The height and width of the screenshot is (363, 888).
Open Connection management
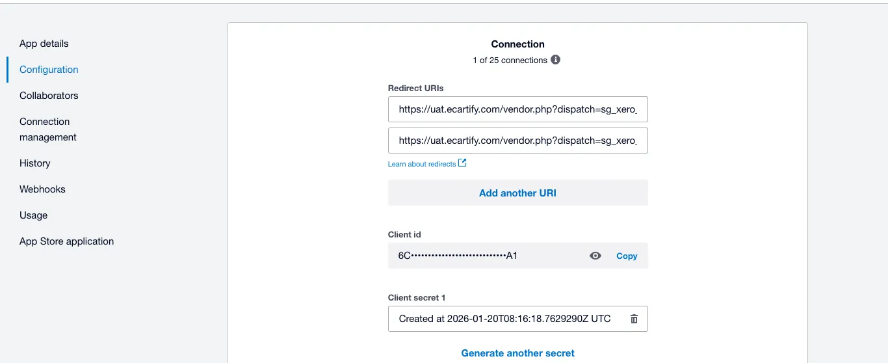tap(48, 129)
